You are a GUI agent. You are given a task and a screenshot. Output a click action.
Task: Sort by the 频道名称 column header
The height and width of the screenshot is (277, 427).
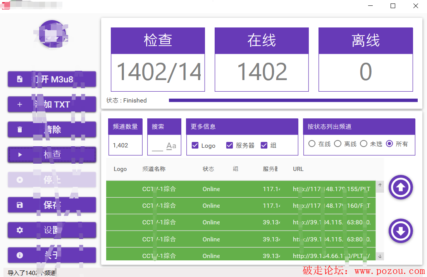point(154,169)
